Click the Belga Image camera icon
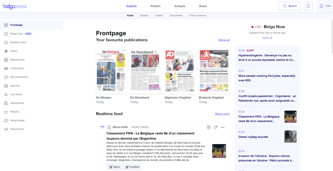Screen dimensions: 333x171 click(x=6, y=120)
